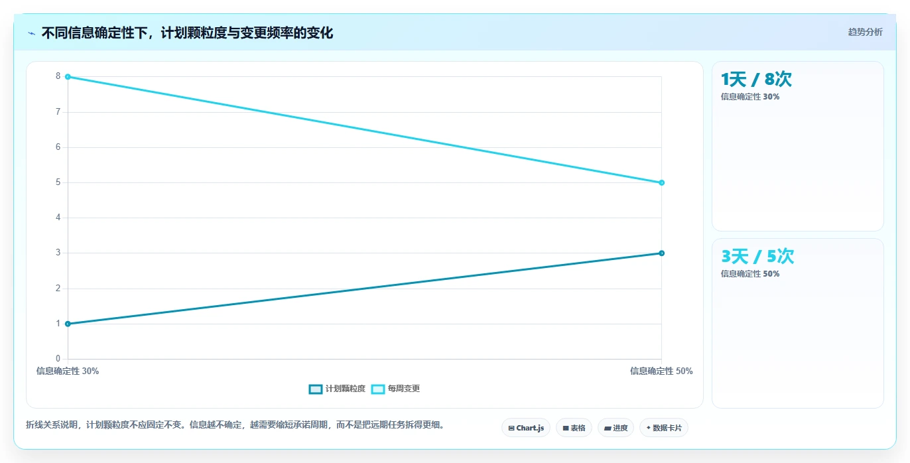Screen dimensions: 910x463
Task: Click the lightning icon beside the title
Action: 31,33
